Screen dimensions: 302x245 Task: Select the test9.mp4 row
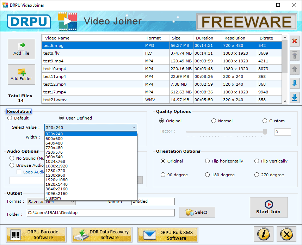[x=162, y=61]
